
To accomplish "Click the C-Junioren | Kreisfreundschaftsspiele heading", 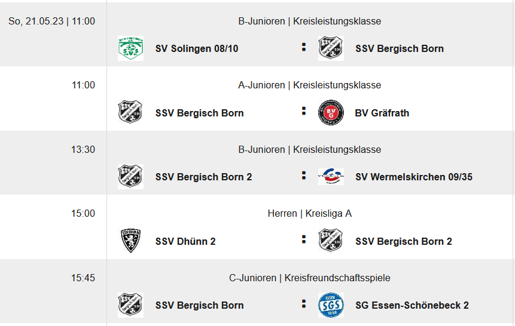I will [309, 278].
